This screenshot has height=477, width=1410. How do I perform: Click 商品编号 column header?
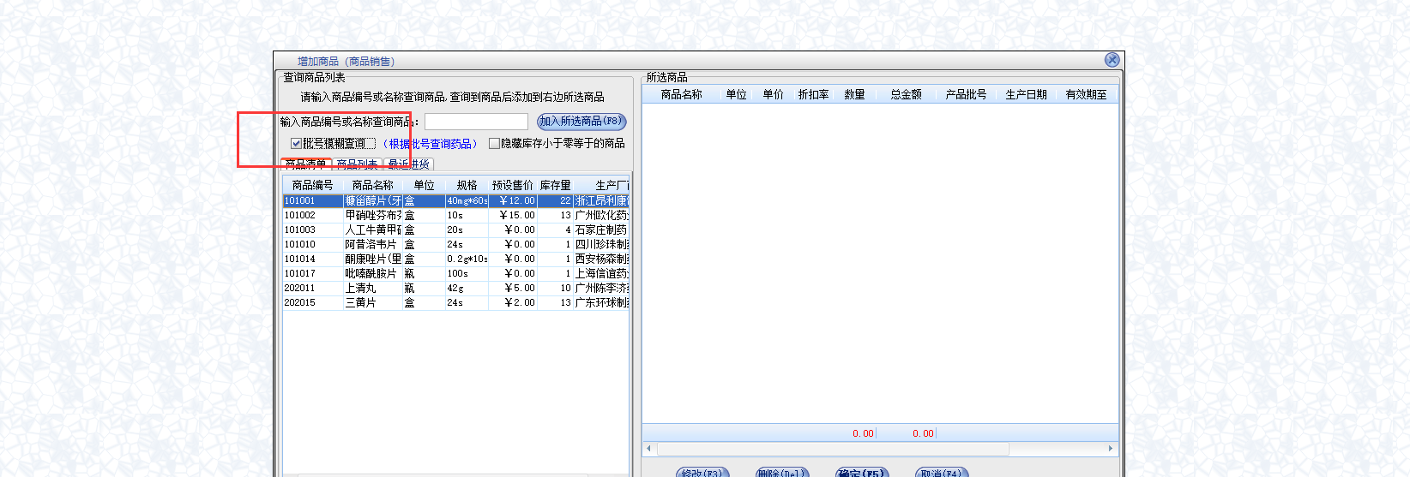pyautogui.click(x=312, y=186)
